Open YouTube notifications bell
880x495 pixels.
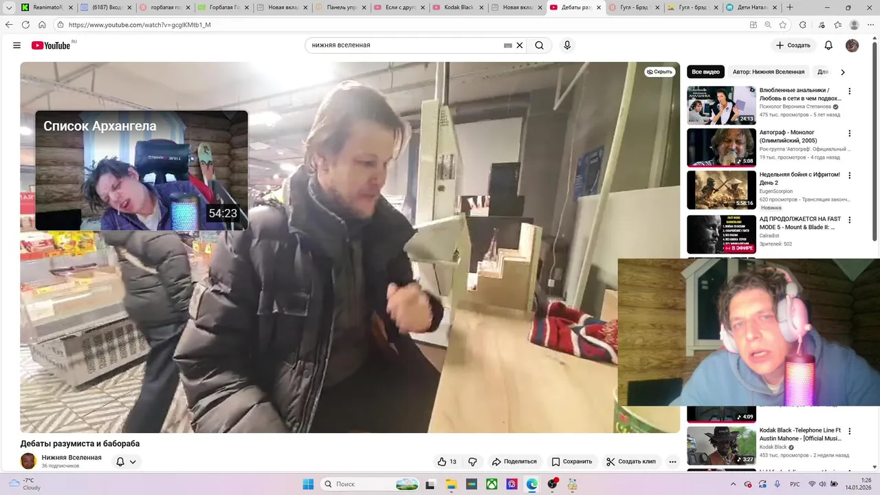828,45
